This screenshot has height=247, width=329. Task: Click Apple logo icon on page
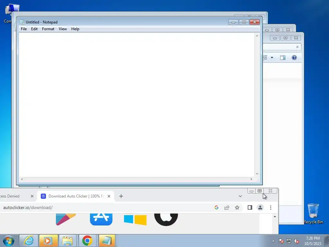coord(166,219)
